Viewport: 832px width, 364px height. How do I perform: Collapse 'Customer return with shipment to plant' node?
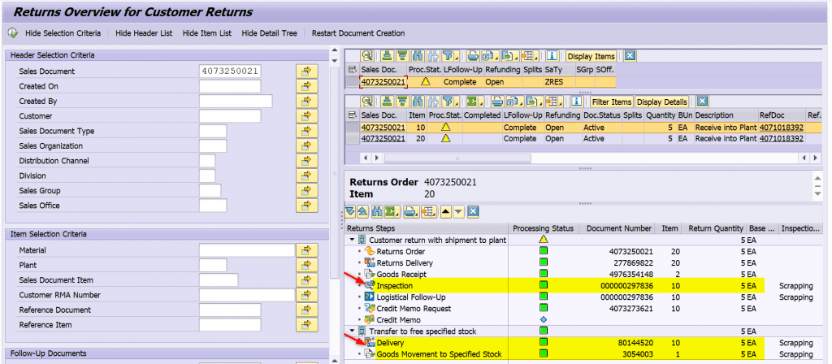coord(351,240)
